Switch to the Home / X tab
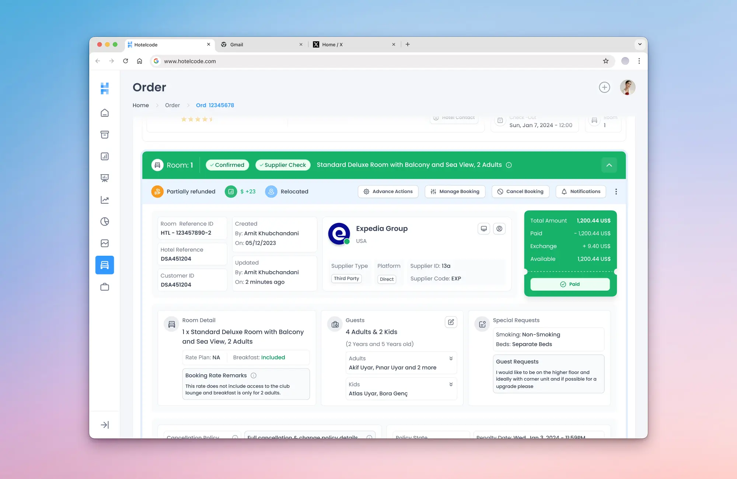The height and width of the screenshot is (479, 737). (332, 45)
